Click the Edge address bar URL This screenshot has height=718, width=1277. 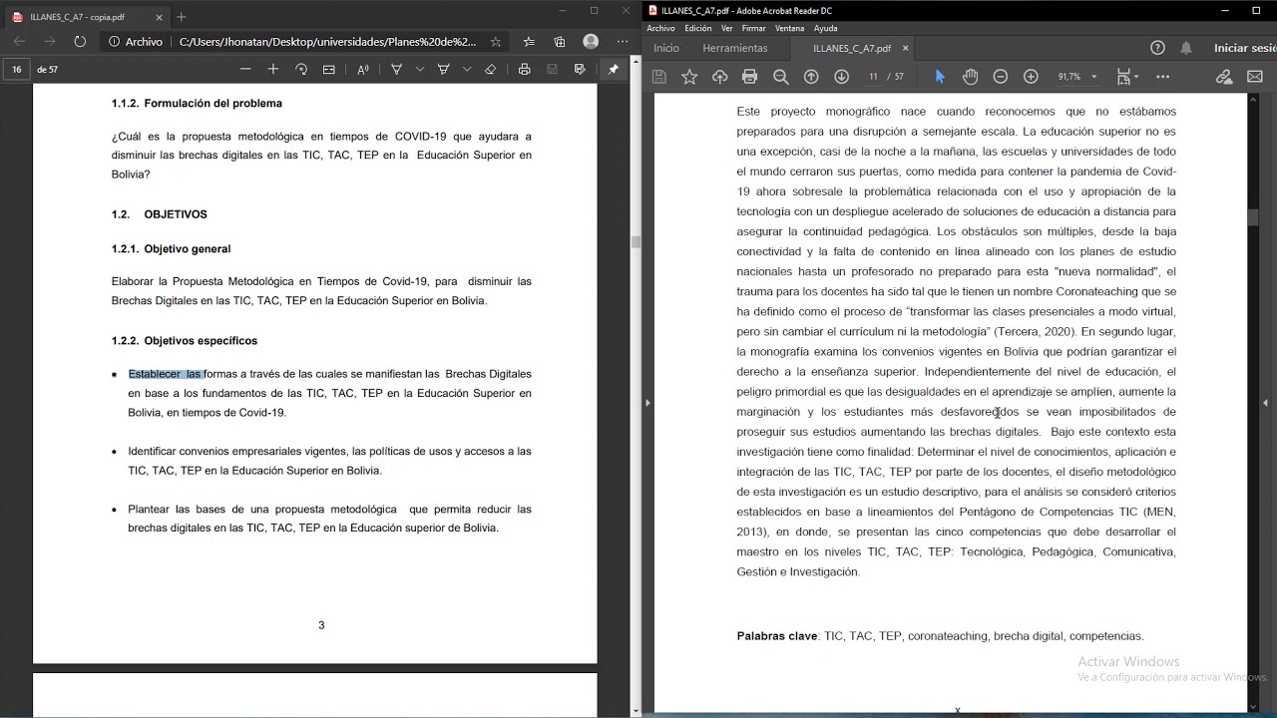(x=327, y=42)
